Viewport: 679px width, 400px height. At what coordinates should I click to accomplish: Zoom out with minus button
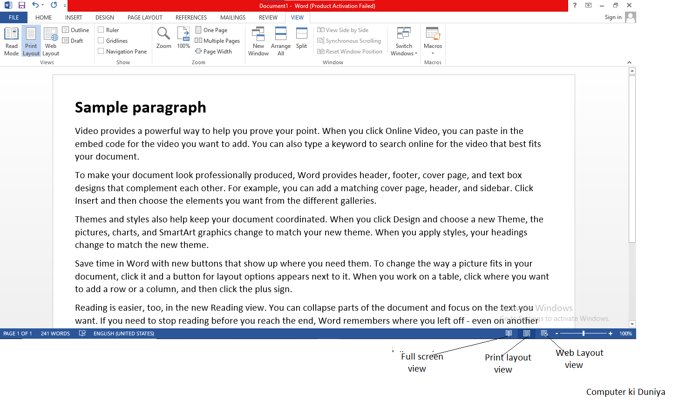[557, 333]
